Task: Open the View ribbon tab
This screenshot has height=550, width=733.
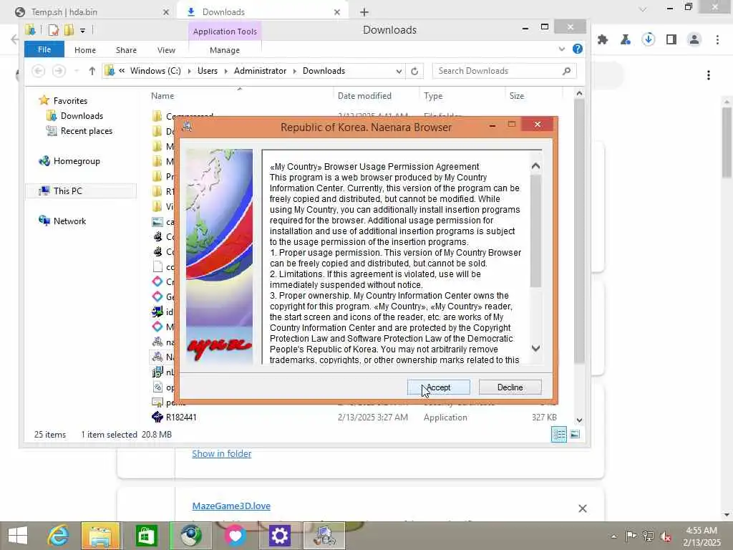Action: (166, 50)
